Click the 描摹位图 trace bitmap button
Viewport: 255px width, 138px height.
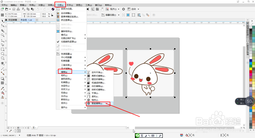(x=109, y=15)
